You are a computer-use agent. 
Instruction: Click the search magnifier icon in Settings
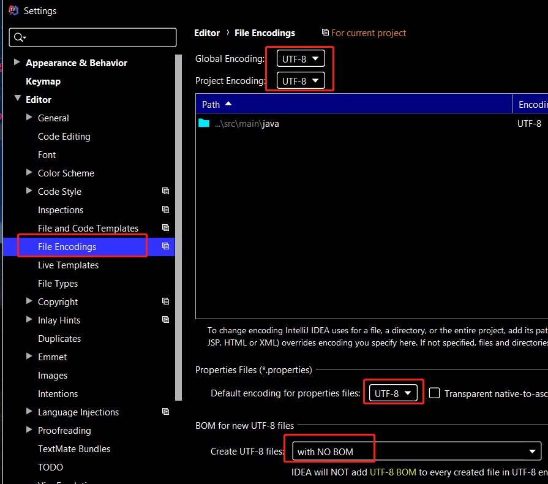click(18, 37)
